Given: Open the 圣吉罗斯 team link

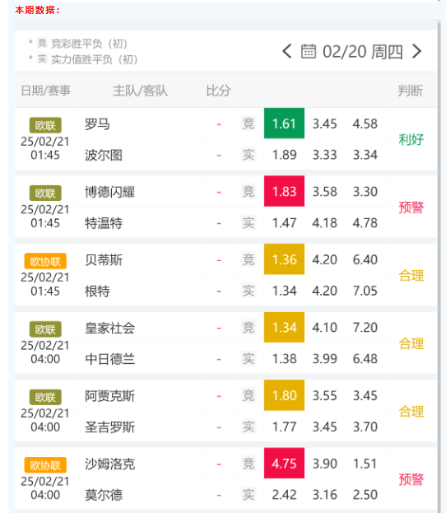Looking at the screenshot, I should point(110,427).
